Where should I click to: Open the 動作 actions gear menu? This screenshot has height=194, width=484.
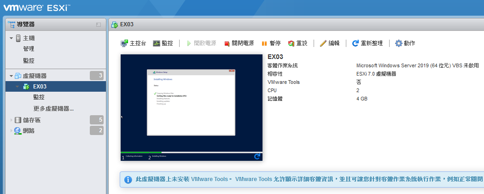[x=405, y=43]
